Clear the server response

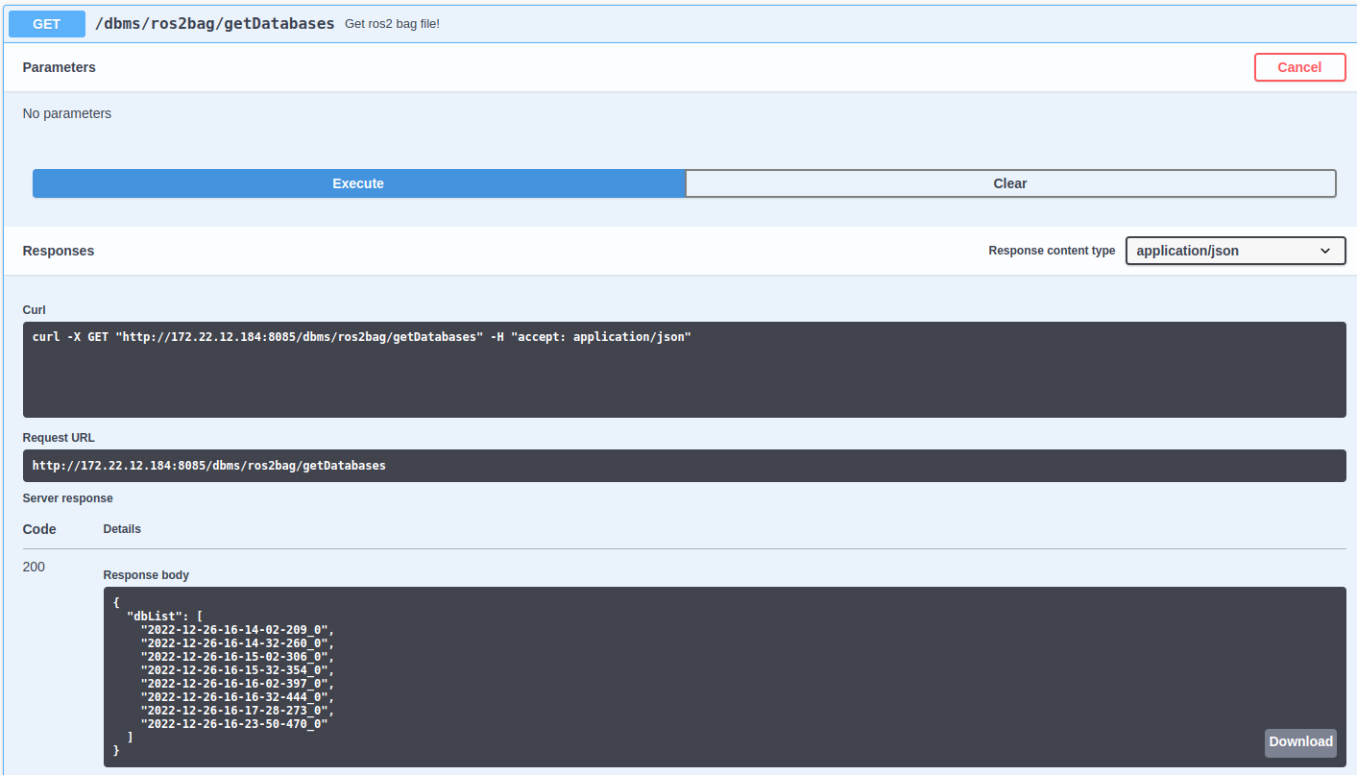coord(1010,183)
